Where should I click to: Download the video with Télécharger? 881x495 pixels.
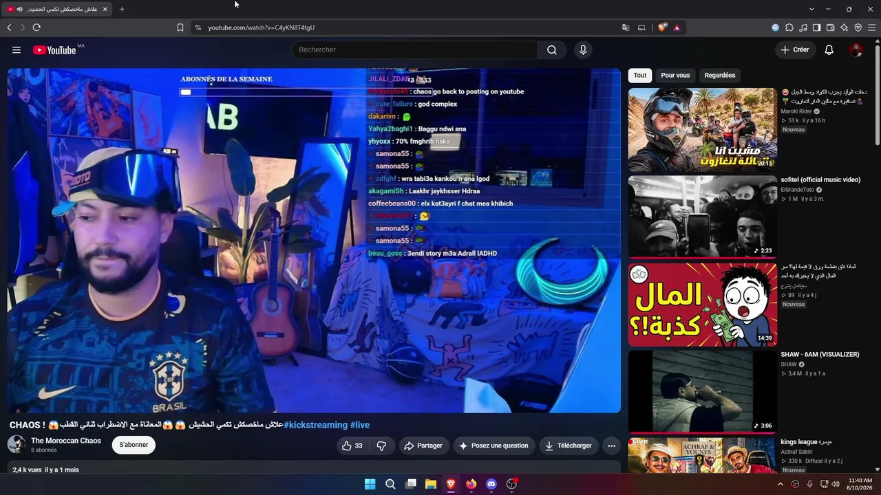[568, 445]
